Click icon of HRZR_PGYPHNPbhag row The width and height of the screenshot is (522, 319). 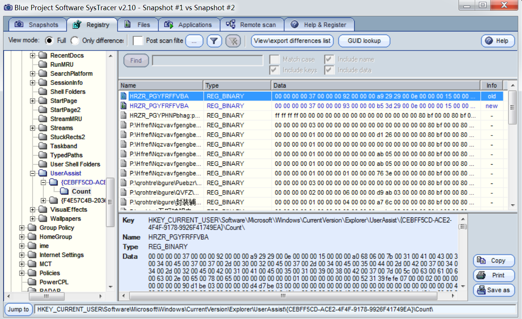click(x=123, y=116)
